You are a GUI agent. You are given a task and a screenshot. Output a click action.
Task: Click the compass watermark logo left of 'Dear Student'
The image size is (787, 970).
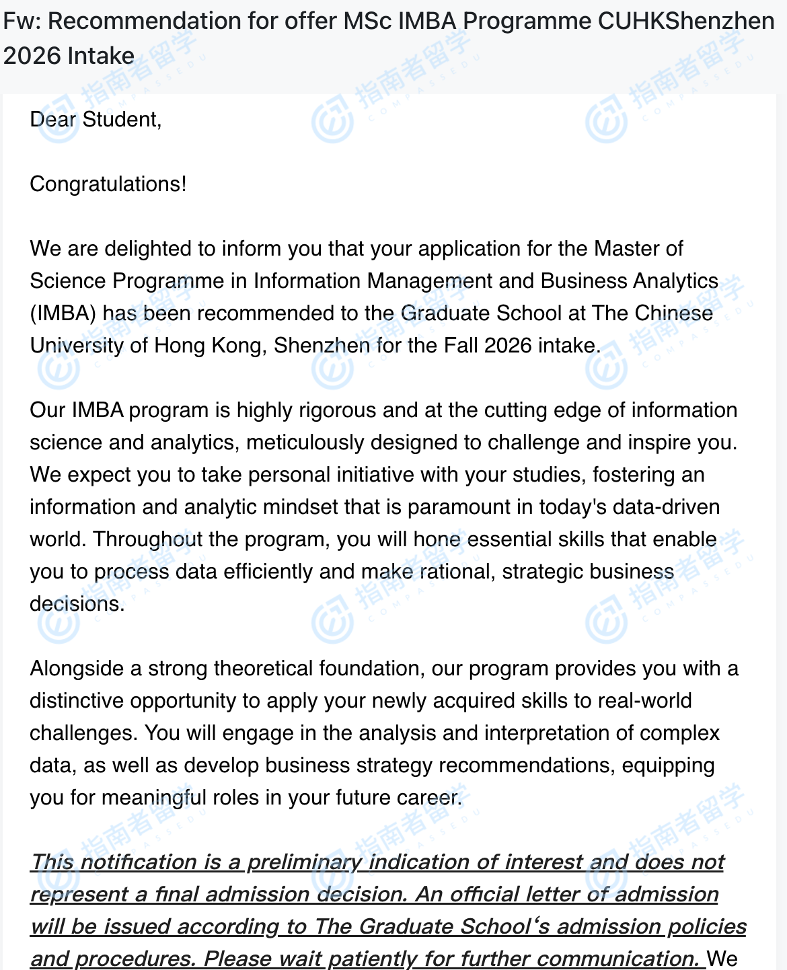click(x=58, y=121)
